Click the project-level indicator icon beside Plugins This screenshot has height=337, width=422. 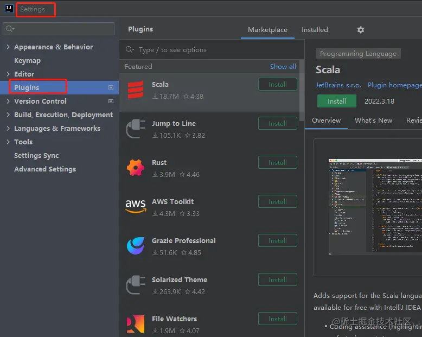tap(111, 87)
